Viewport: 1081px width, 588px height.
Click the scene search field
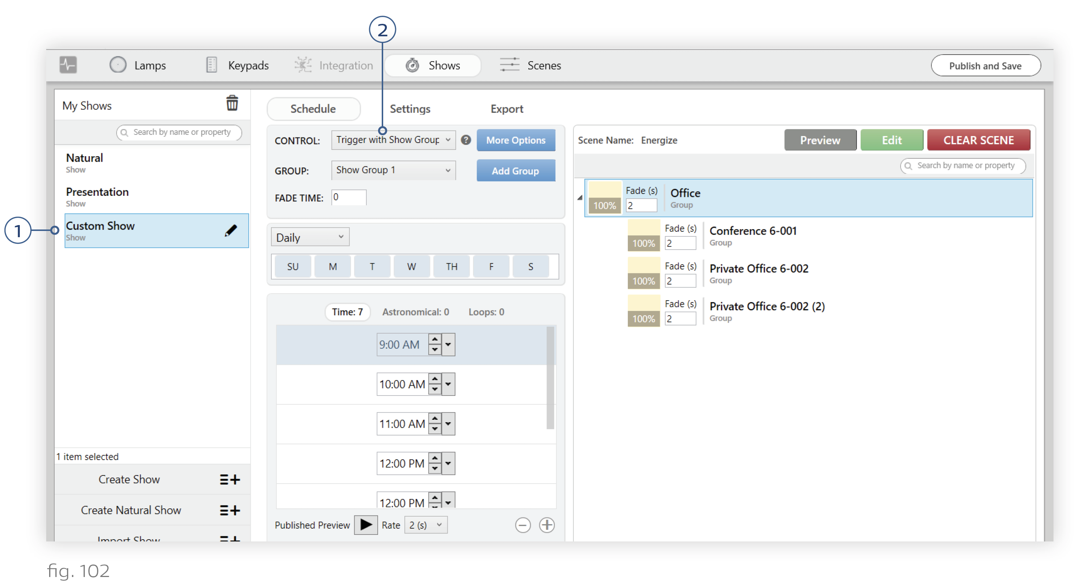click(x=963, y=166)
